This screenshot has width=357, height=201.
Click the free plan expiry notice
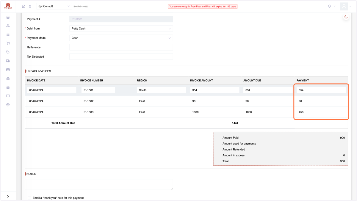203,6
